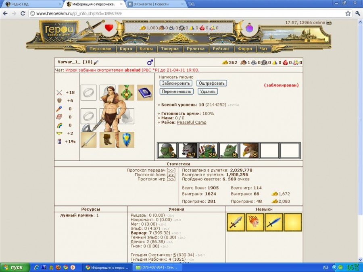This screenshot has height=272, width=363.
Task: Switch to the [378-402-954] taskbar window
Action: click(x=158, y=268)
